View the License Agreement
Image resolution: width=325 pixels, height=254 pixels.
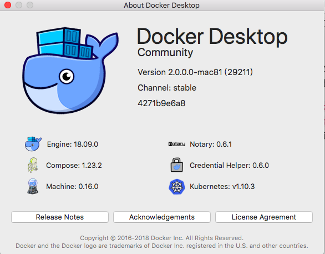264,217
